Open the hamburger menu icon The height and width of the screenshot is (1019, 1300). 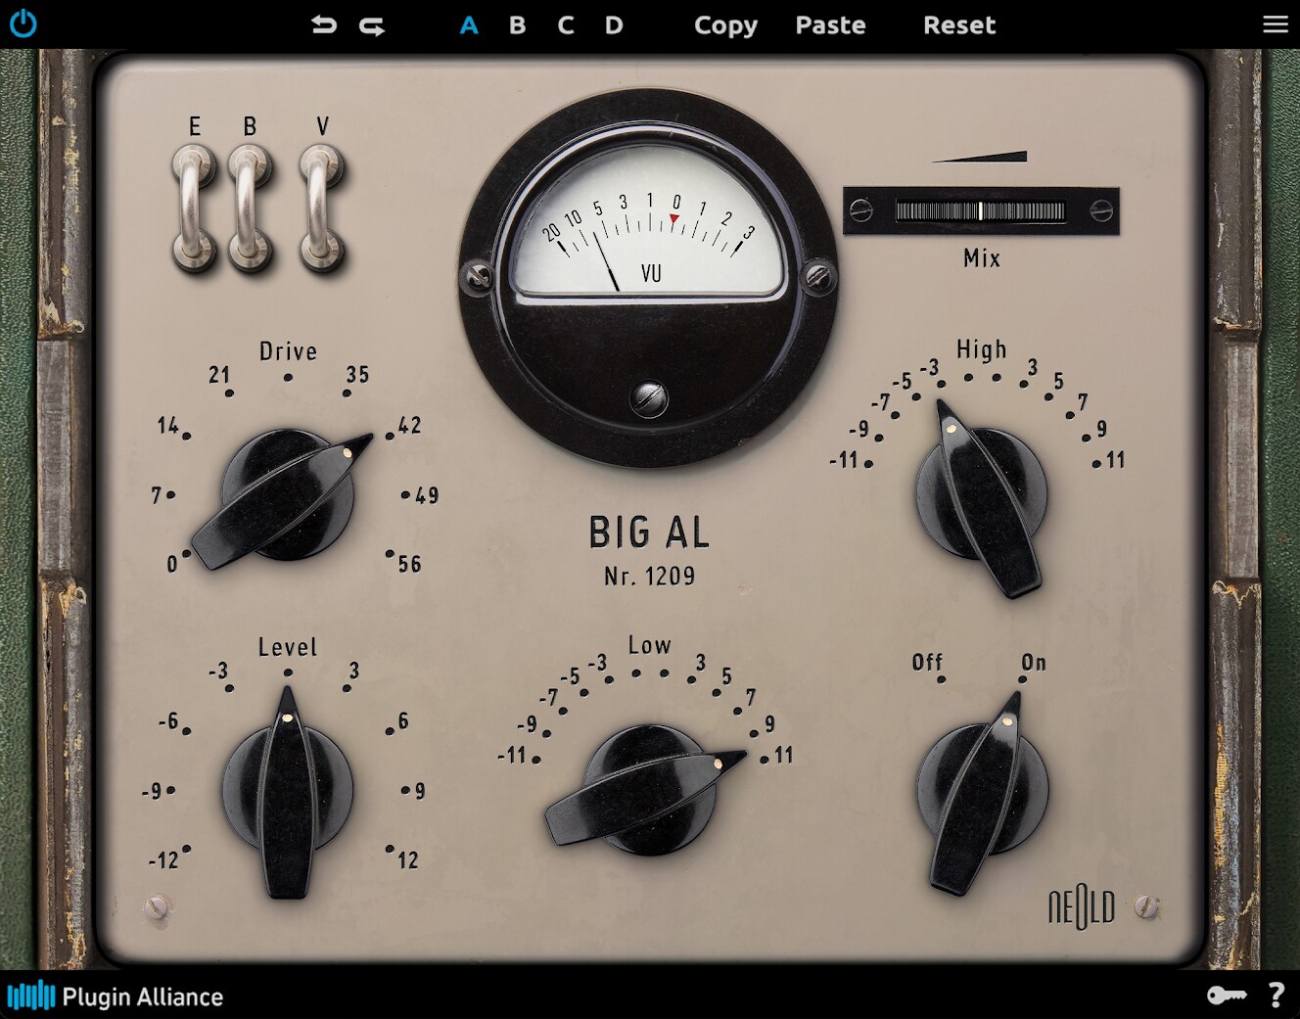point(1275,24)
